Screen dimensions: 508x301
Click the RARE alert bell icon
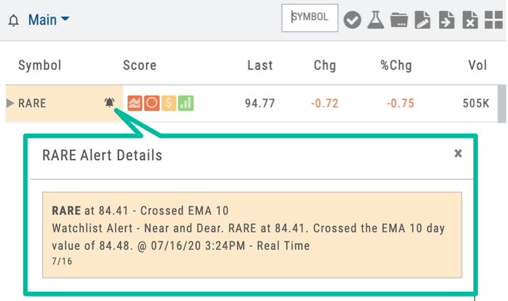tap(109, 102)
